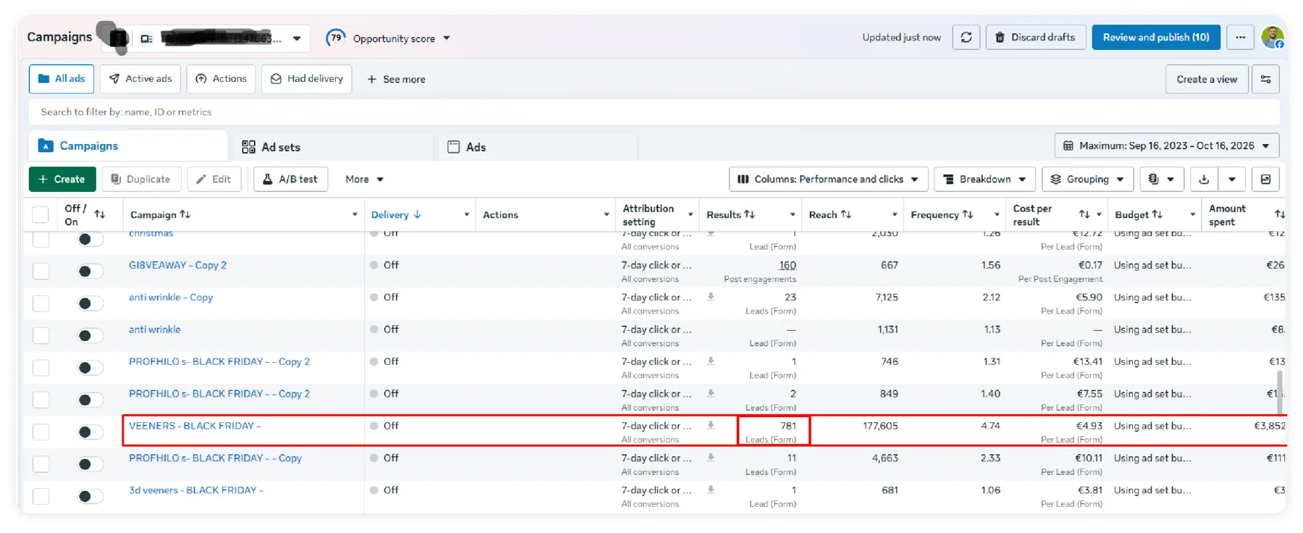Click sort arrow beside Delivery header
This screenshot has height=533, width=1303.
[418, 214]
